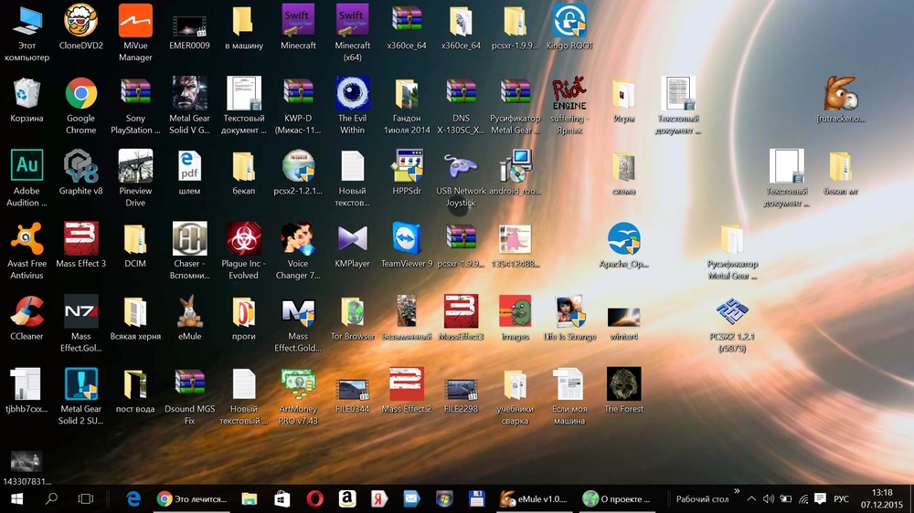Change input language from РУС

[x=841, y=499]
